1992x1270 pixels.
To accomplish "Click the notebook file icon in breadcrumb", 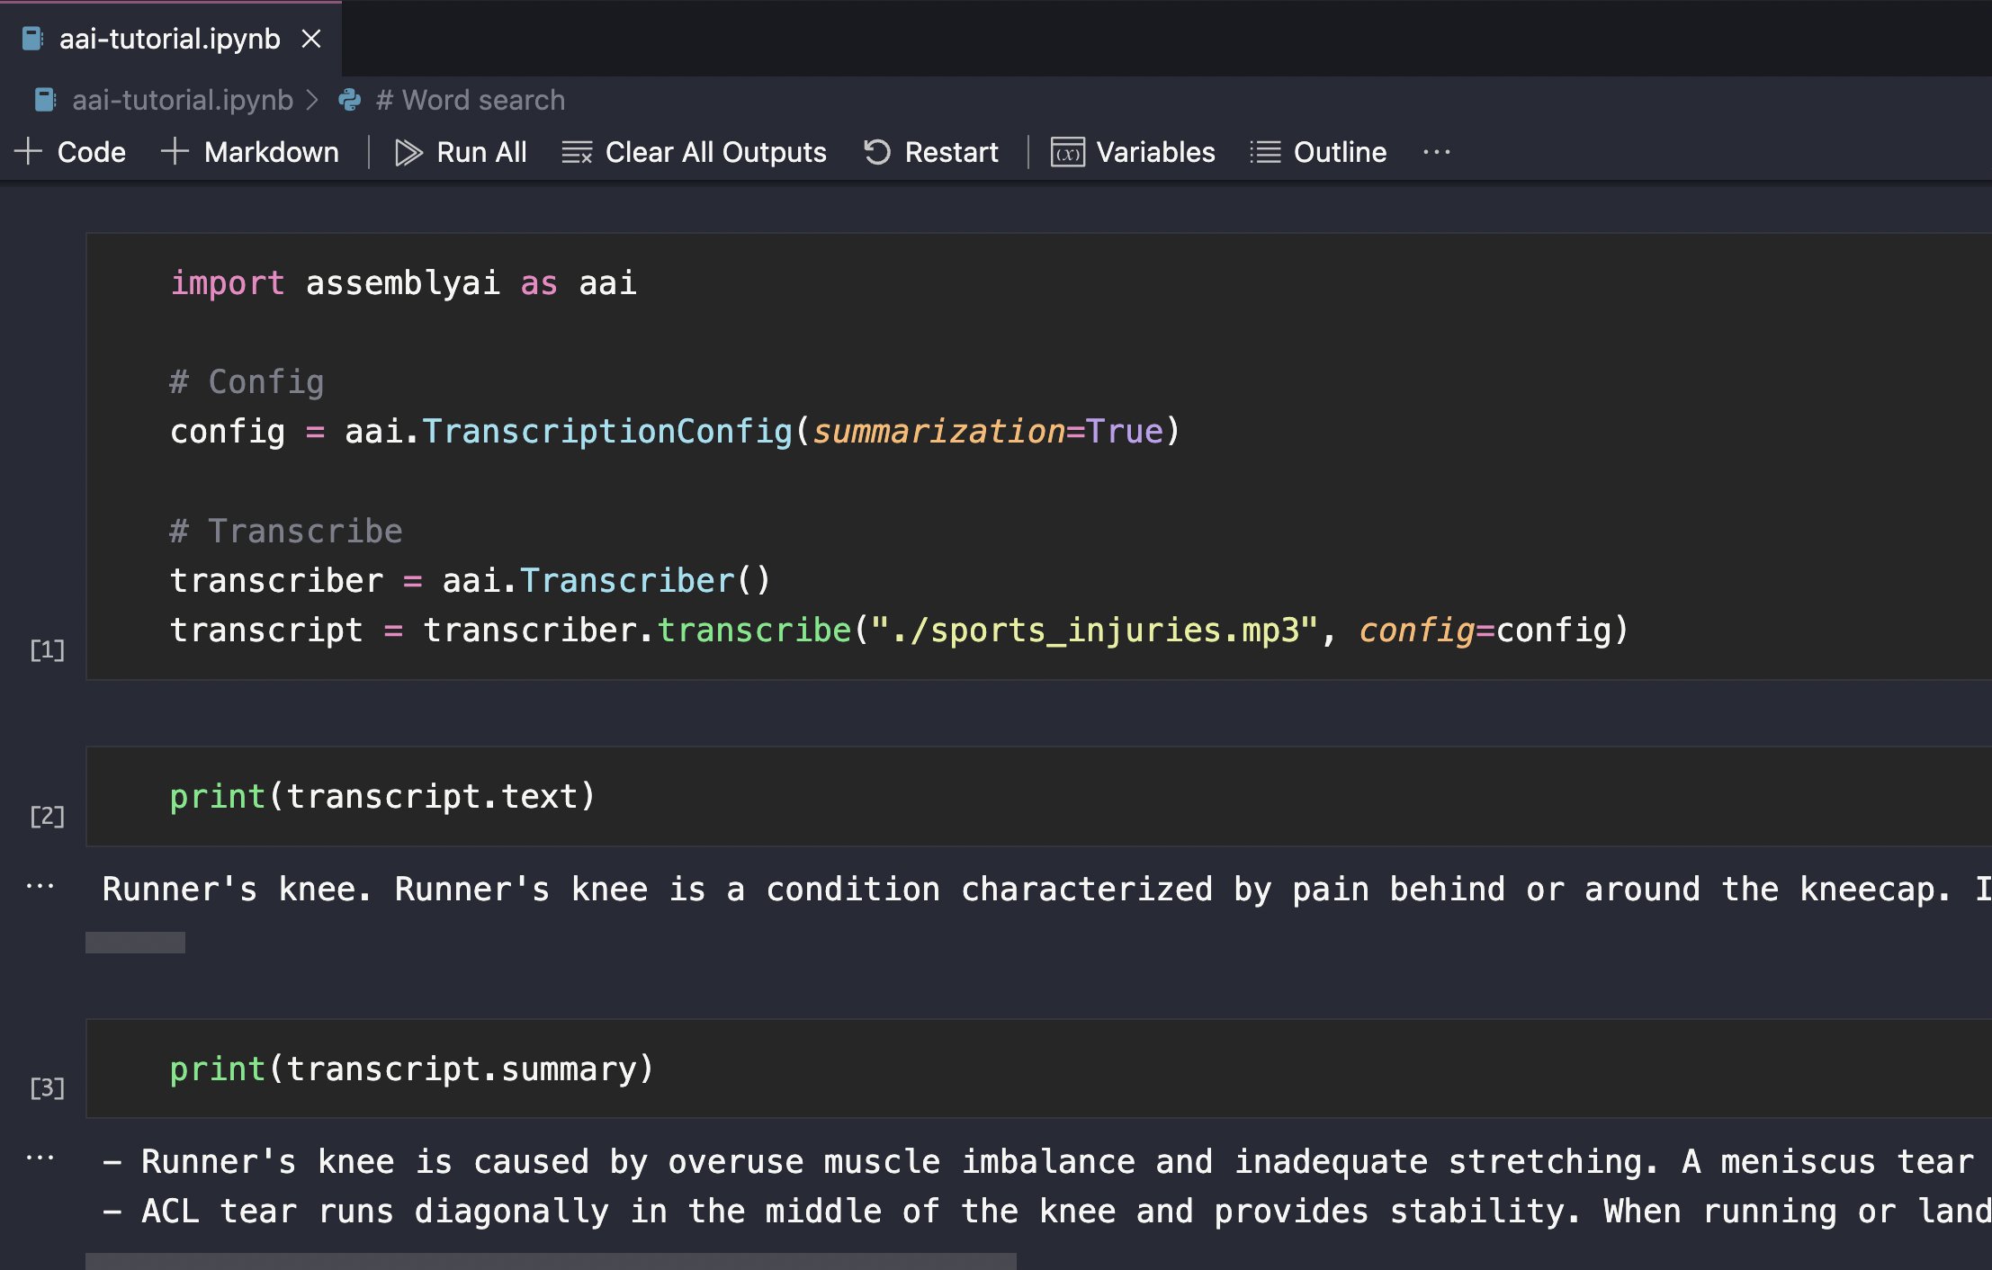I will click(45, 100).
